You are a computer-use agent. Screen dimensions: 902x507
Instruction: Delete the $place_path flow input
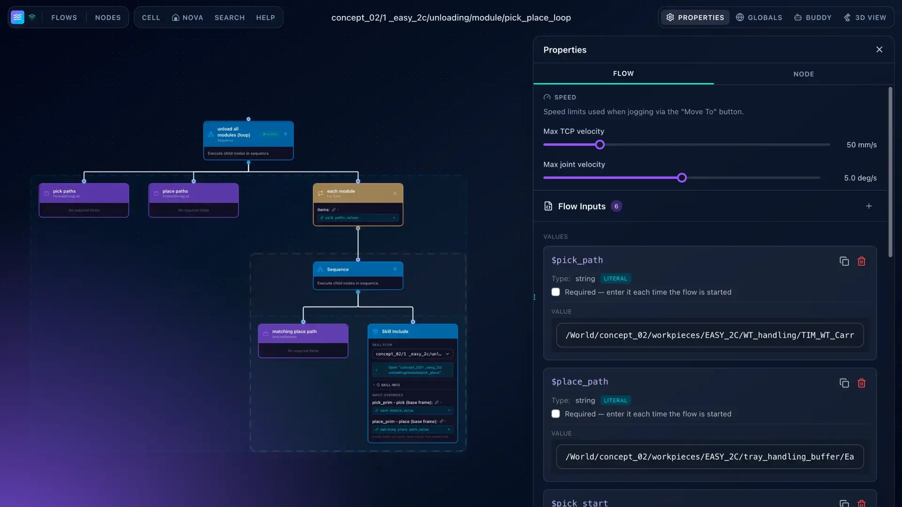click(x=862, y=383)
